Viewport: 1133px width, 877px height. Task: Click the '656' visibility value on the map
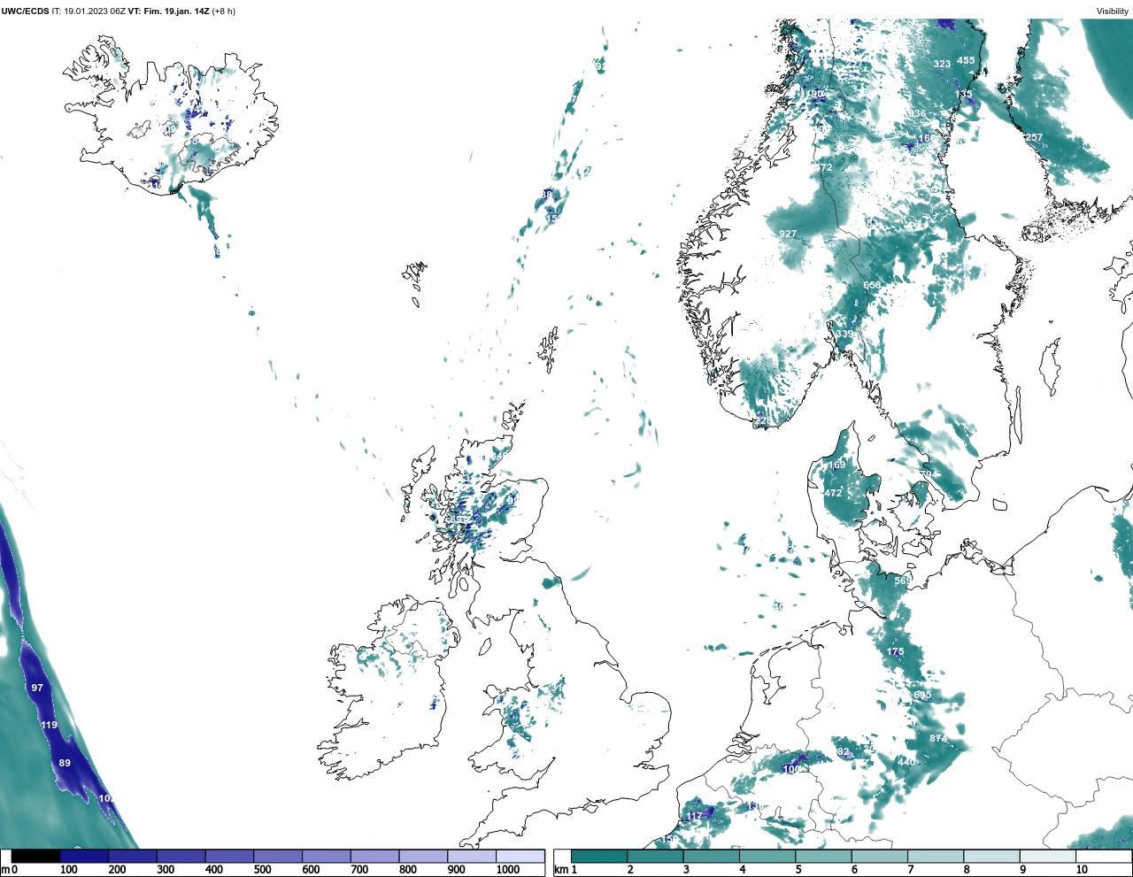(x=872, y=286)
